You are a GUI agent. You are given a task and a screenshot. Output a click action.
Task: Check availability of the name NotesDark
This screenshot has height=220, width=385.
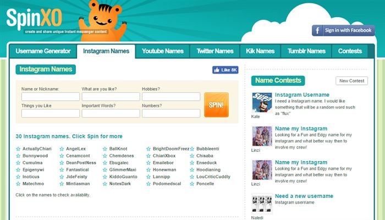coord(120,184)
